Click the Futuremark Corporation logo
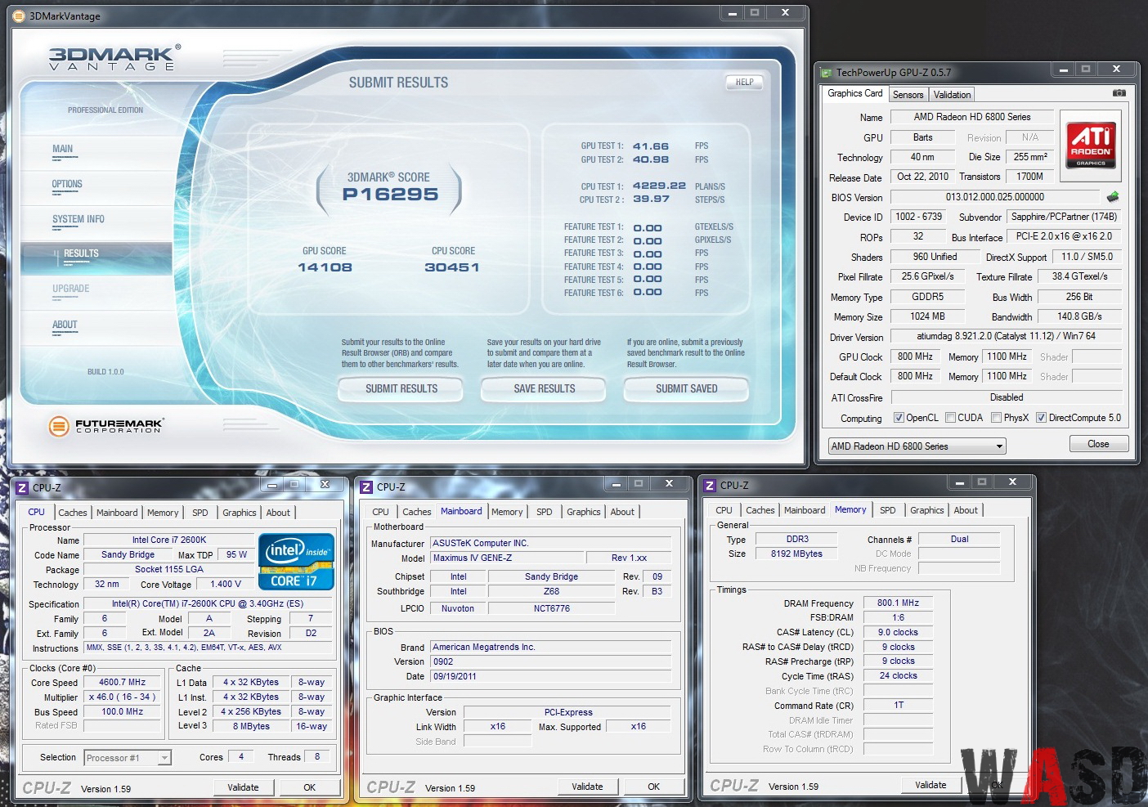 106,425
